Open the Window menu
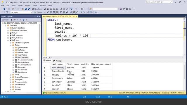Screen dimensions: 187x105 click(43, 6)
